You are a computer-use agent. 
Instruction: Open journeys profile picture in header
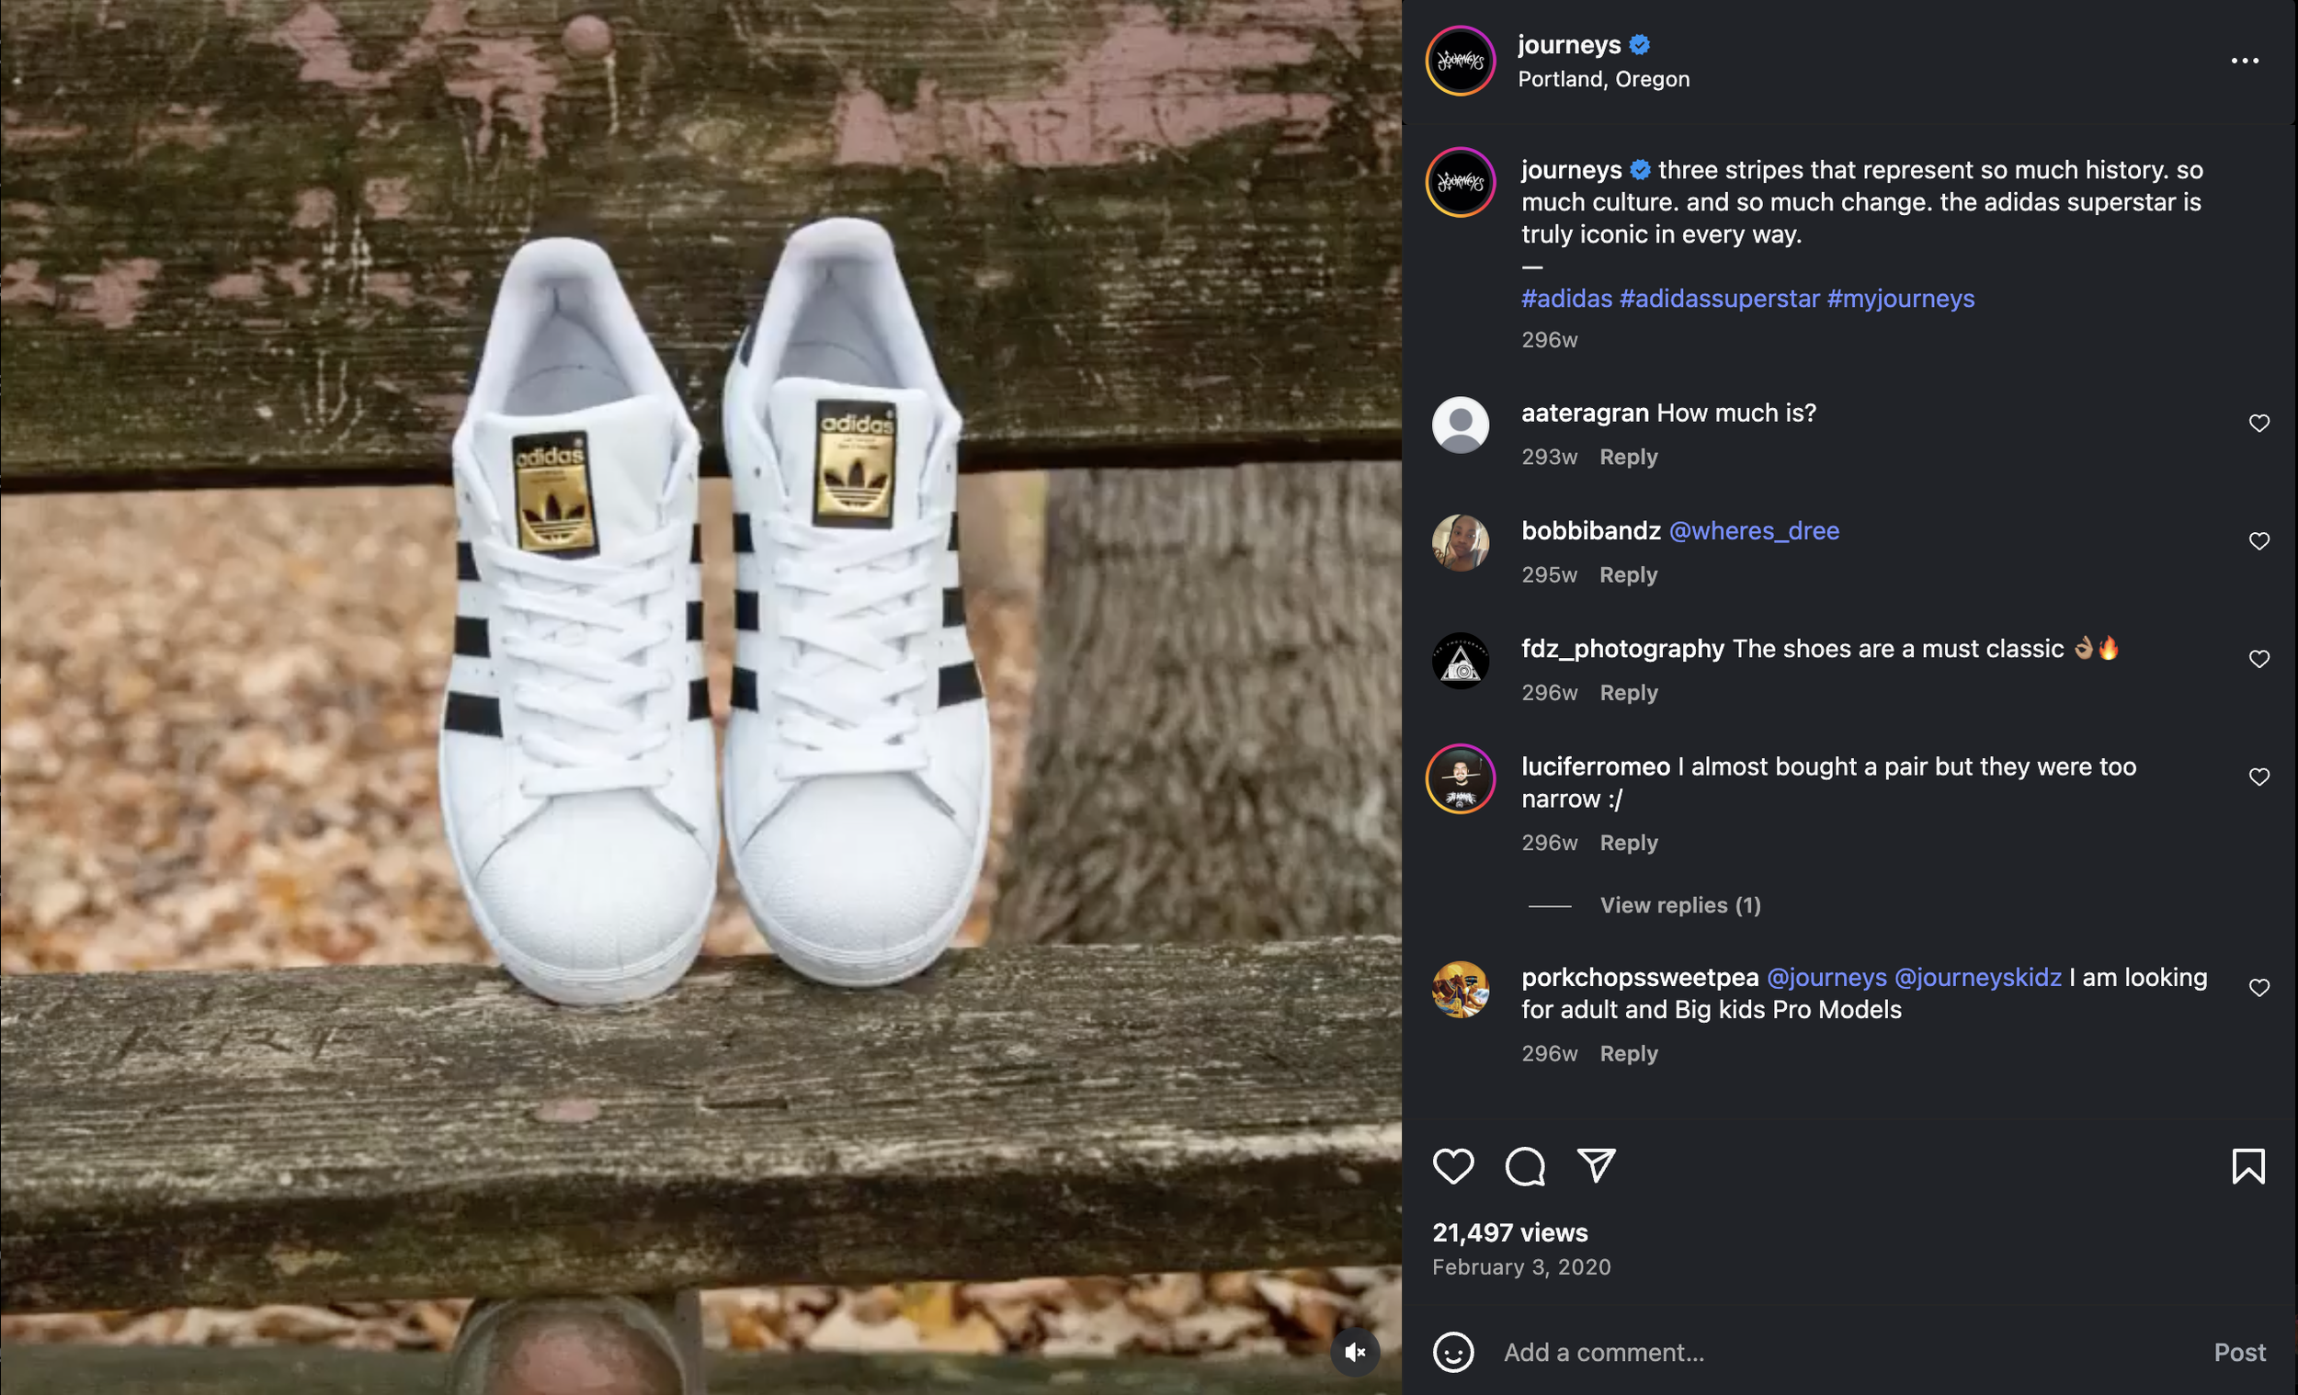pyautogui.click(x=1461, y=61)
